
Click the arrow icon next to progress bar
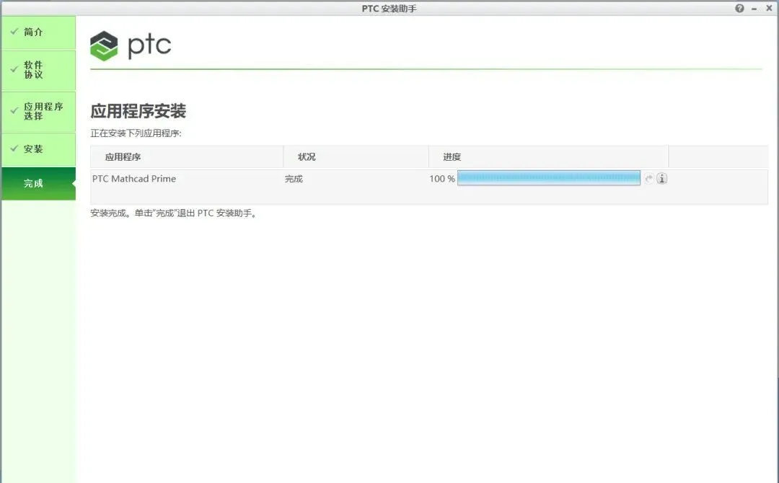click(649, 178)
